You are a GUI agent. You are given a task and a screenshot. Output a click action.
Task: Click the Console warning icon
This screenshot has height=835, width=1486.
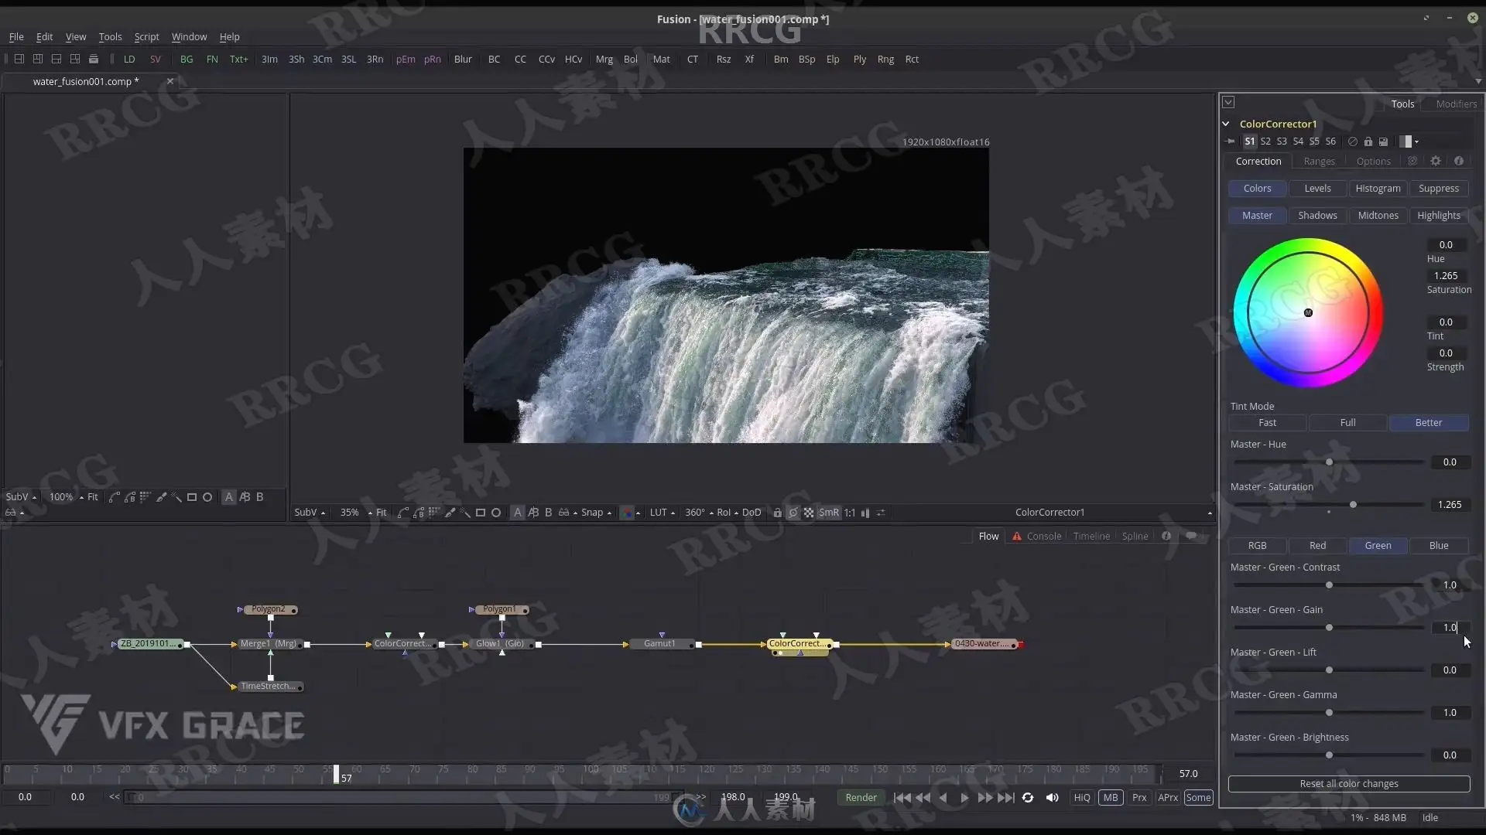tap(1017, 536)
